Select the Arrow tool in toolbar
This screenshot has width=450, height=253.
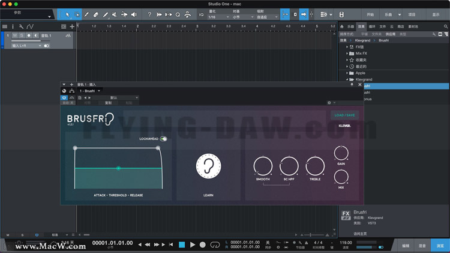pos(67,14)
